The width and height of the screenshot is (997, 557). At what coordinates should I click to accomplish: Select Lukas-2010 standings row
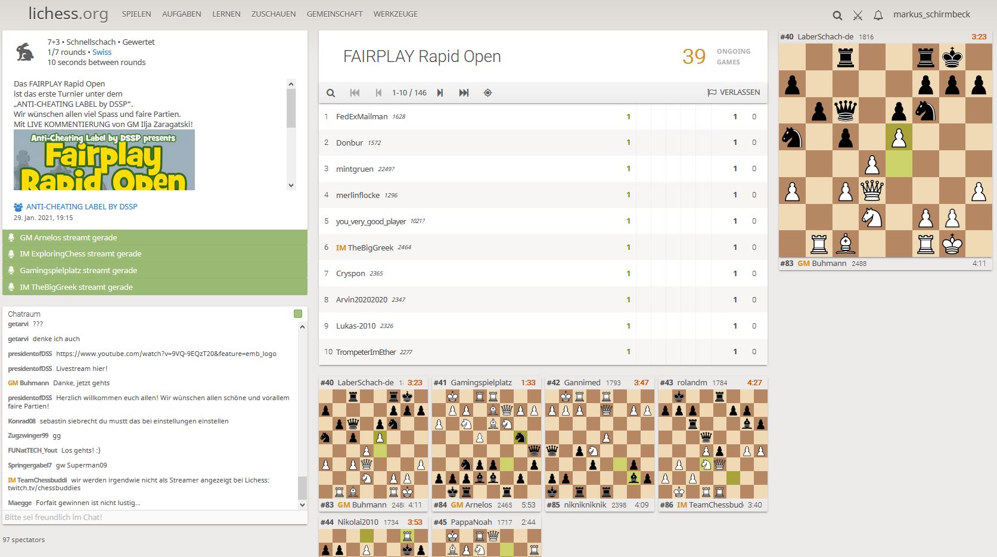(x=543, y=326)
